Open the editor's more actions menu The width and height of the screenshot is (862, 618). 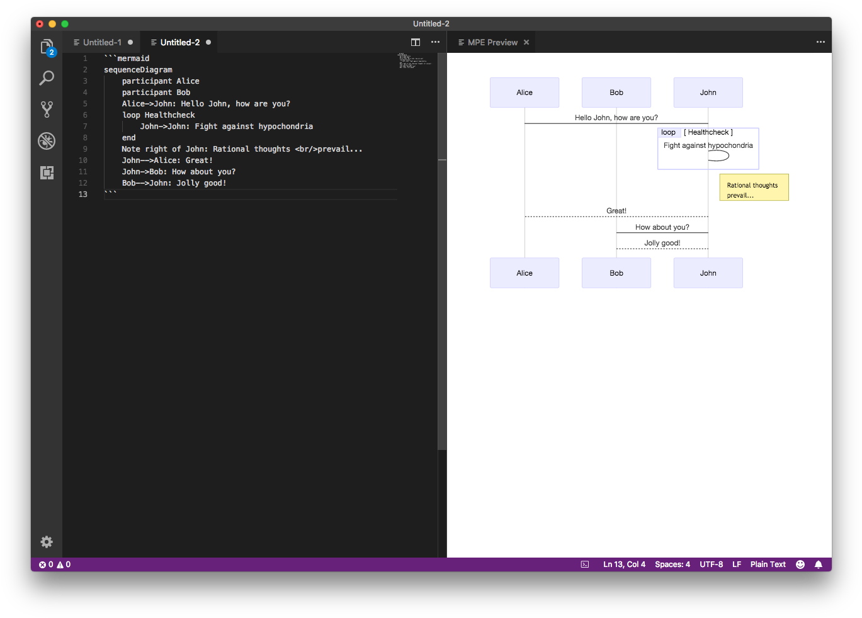(435, 42)
